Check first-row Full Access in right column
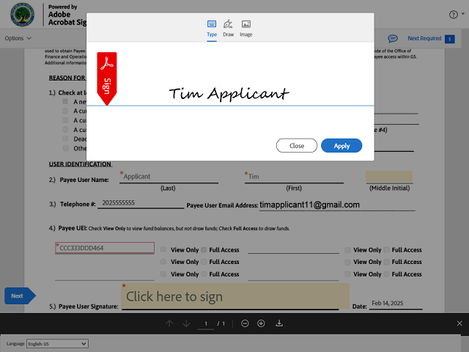Image resolution: width=469 pixels, height=352 pixels. (x=386, y=249)
